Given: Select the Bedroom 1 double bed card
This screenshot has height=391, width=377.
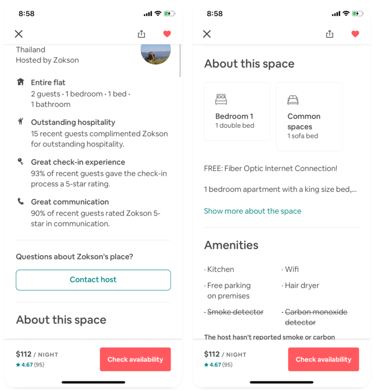Looking at the screenshot, I should click(x=237, y=111).
